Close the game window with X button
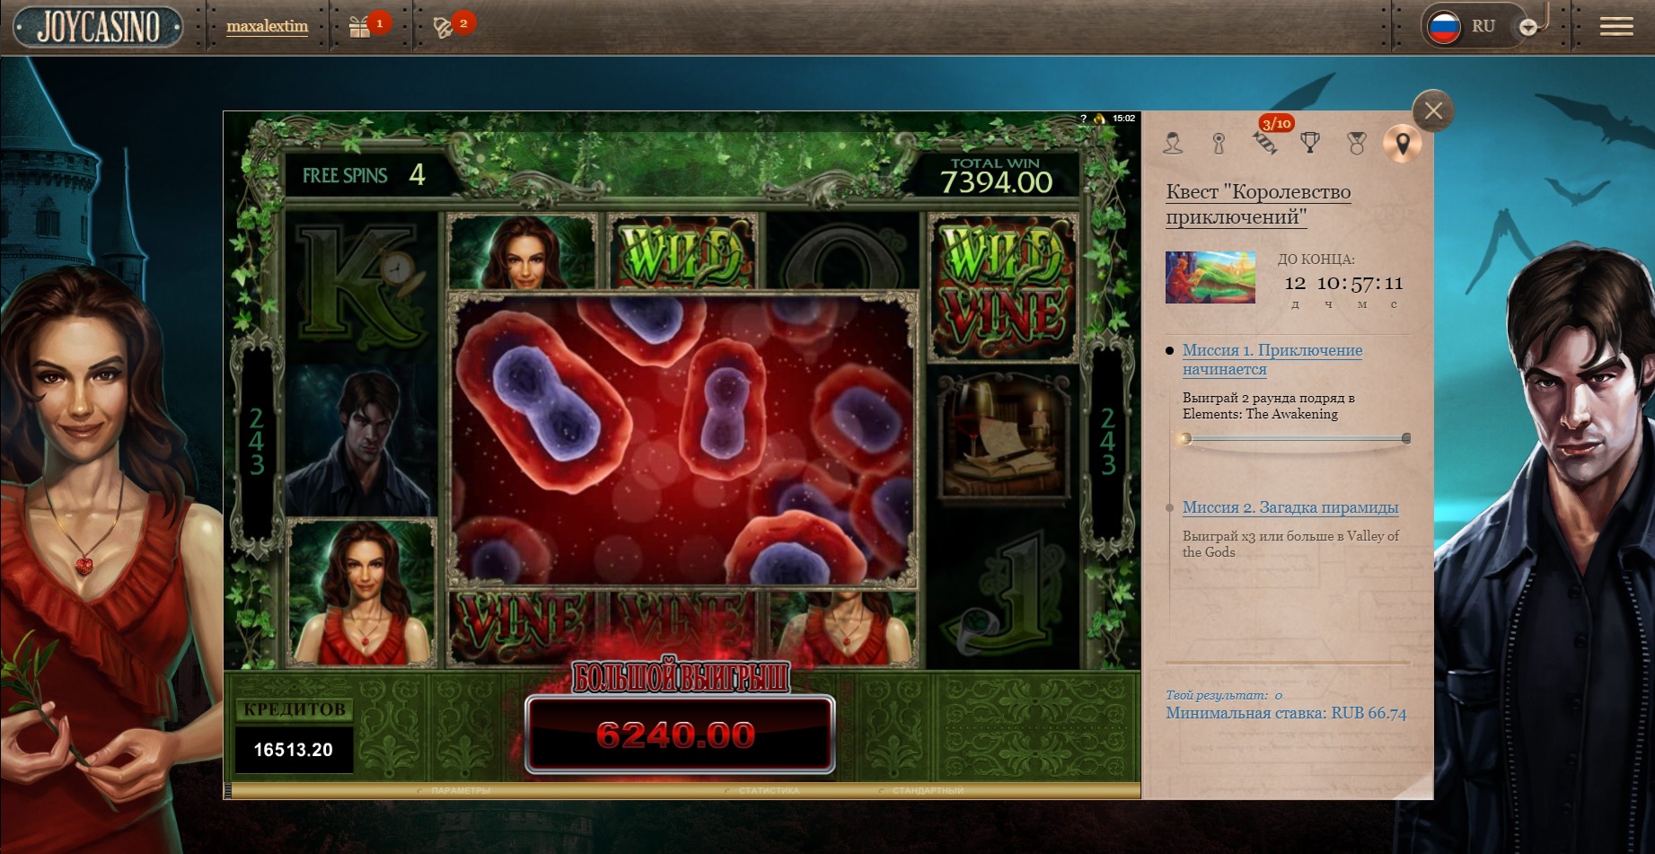The image size is (1655, 854). (x=1432, y=111)
